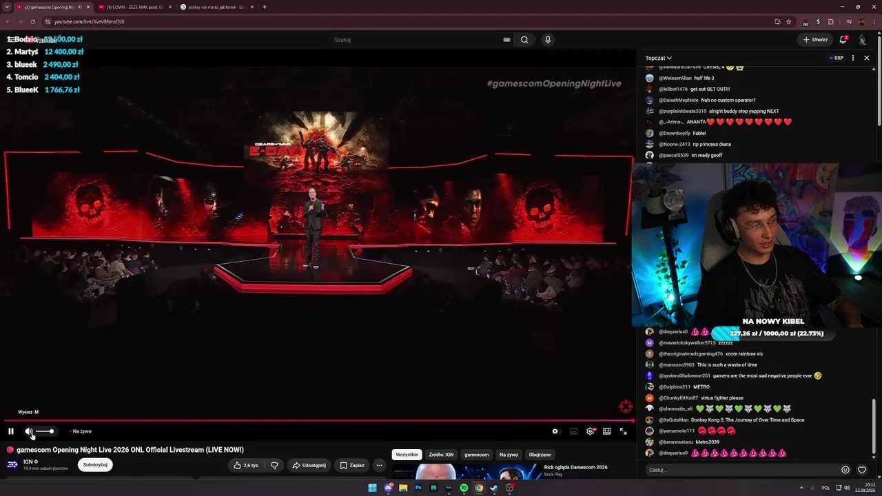The height and width of the screenshot is (496, 882).
Task: Open YouTube notifications bell
Action: [x=843, y=40]
